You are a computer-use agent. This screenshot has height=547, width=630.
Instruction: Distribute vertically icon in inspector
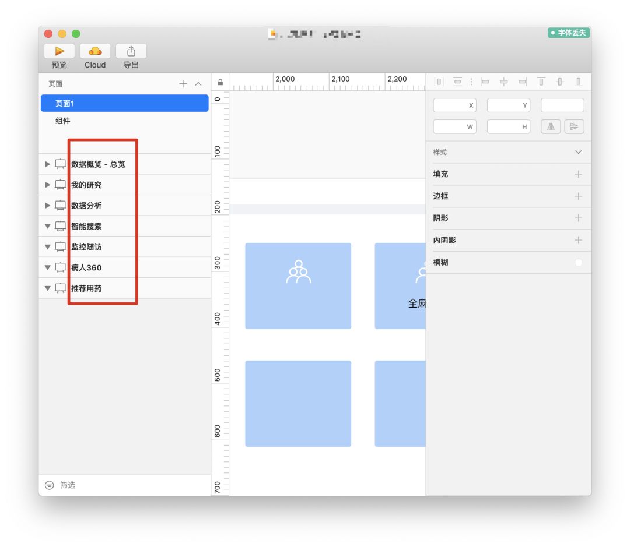[x=458, y=82]
